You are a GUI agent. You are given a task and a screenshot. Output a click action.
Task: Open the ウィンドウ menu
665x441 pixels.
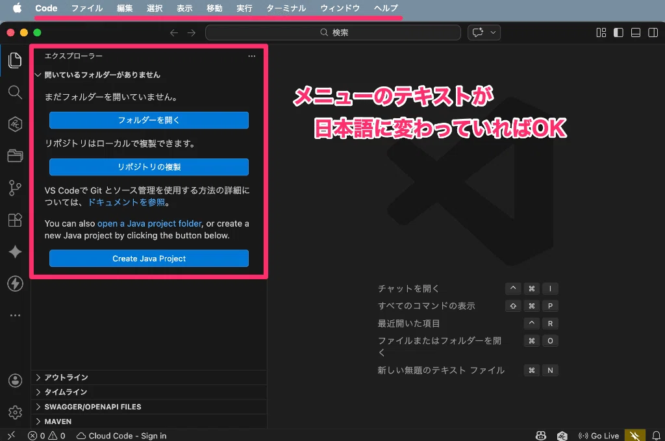[340, 8]
